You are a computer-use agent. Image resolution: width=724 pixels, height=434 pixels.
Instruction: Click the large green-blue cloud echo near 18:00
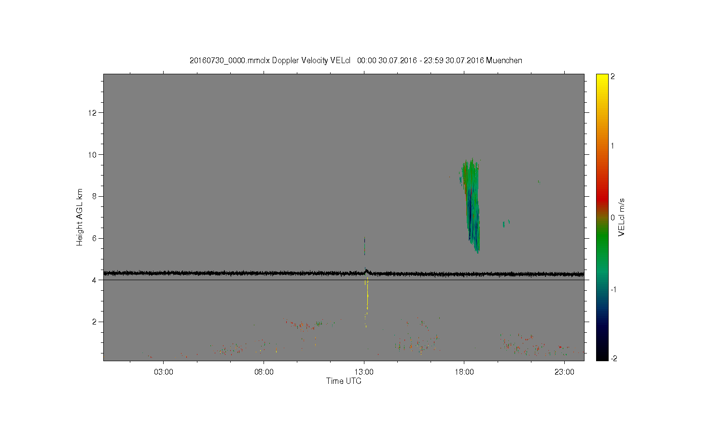(x=472, y=205)
